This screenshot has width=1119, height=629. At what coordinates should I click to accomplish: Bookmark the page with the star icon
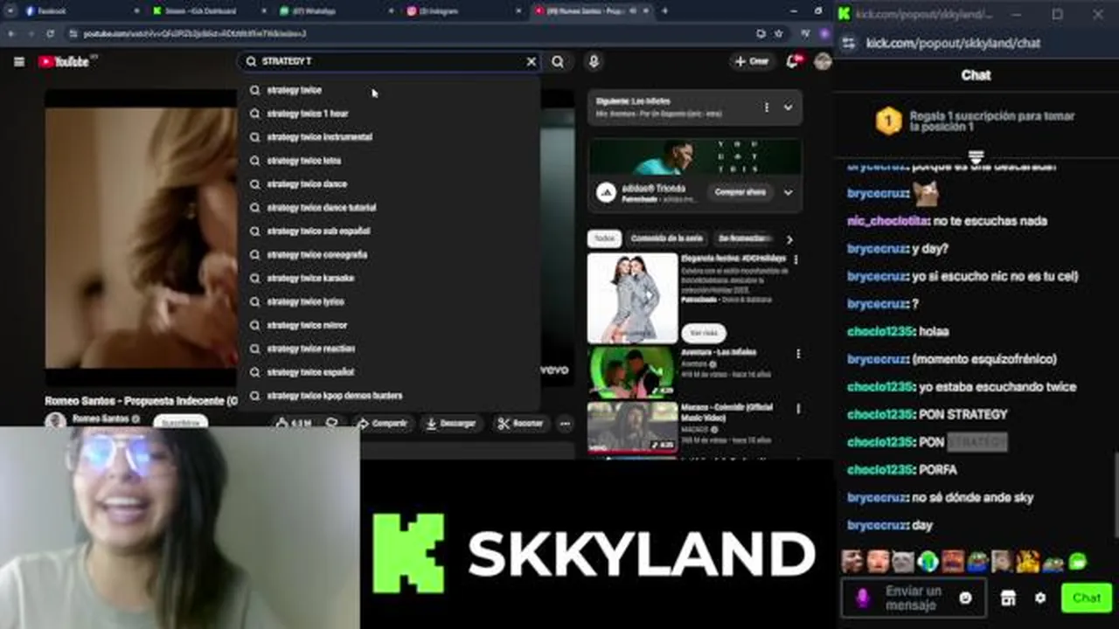779,33
